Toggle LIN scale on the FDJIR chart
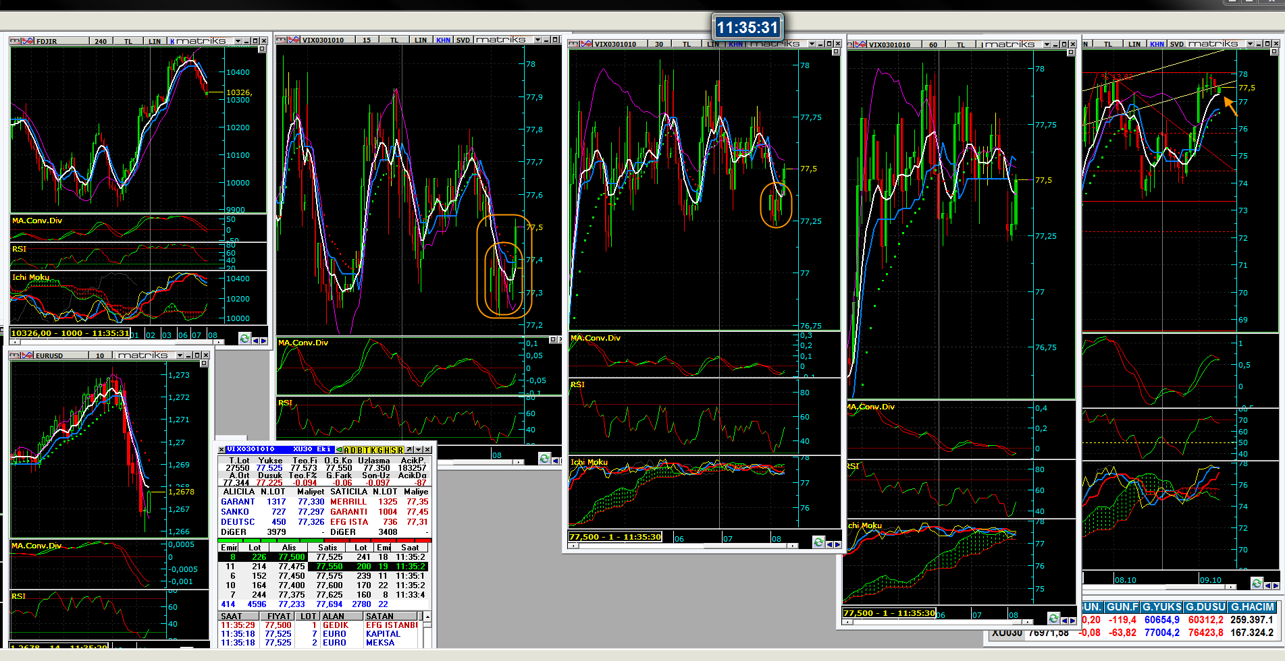1285x661 pixels. click(155, 41)
